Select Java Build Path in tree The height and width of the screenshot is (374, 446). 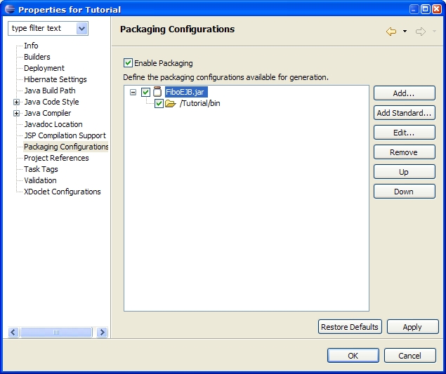tap(50, 91)
